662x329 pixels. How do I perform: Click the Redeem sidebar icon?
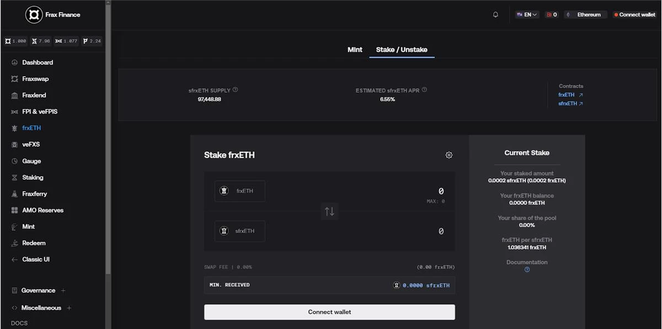pos(14,243)
